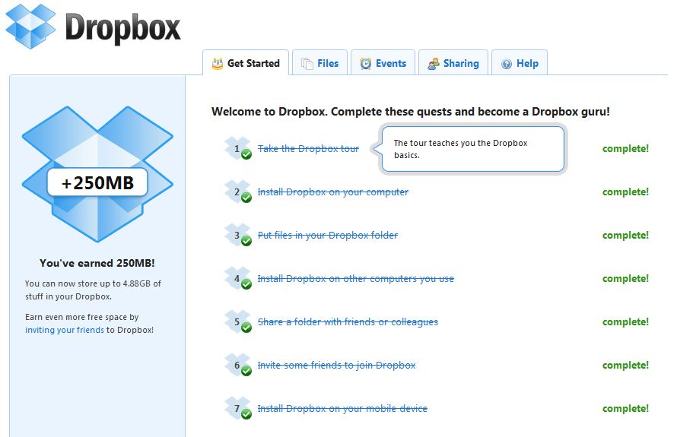Image resolution: width=677 pixels, height=437 pixels.
Task: Click the Get Started tab cake icon
Action: coord(218,64)
